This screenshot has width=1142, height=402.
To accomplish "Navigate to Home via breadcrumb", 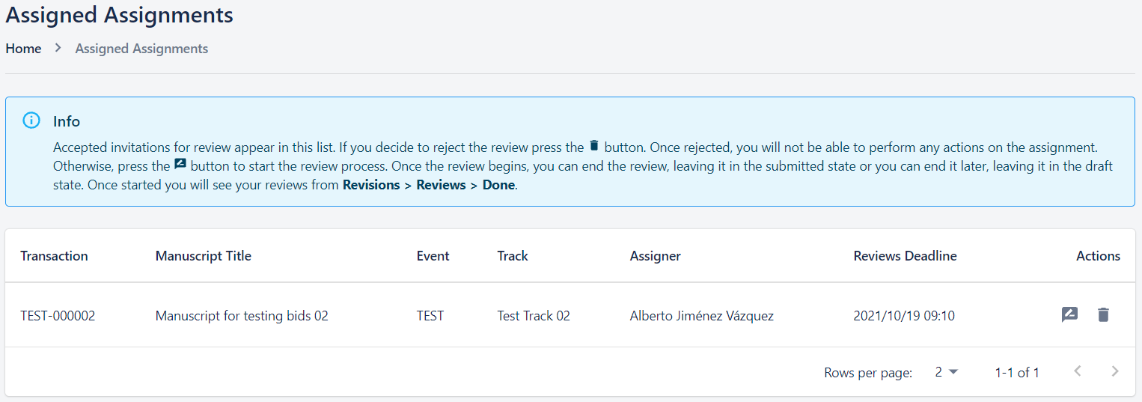I will click(x=23, y=49).
